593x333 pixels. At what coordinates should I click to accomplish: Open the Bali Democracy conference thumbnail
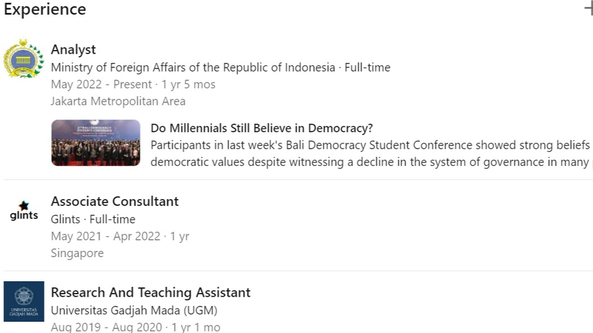[x=96, y=143]
